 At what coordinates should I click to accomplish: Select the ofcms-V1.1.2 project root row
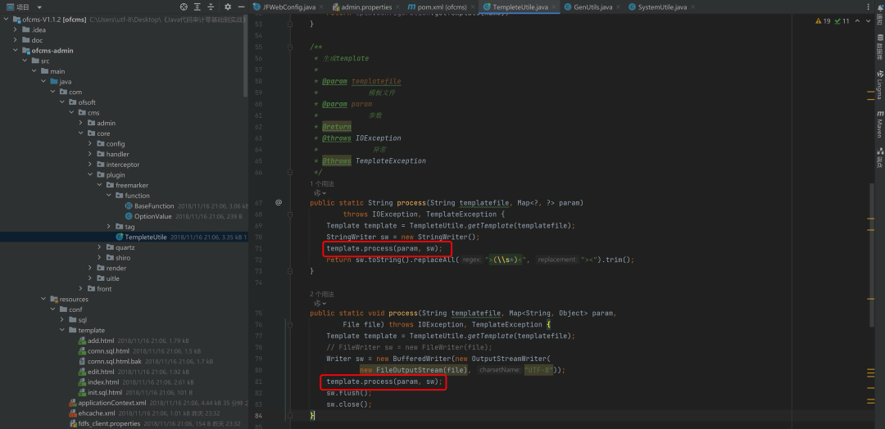tap(125, 19)
